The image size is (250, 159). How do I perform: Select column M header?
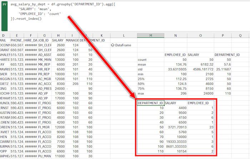tap(150, 36)
